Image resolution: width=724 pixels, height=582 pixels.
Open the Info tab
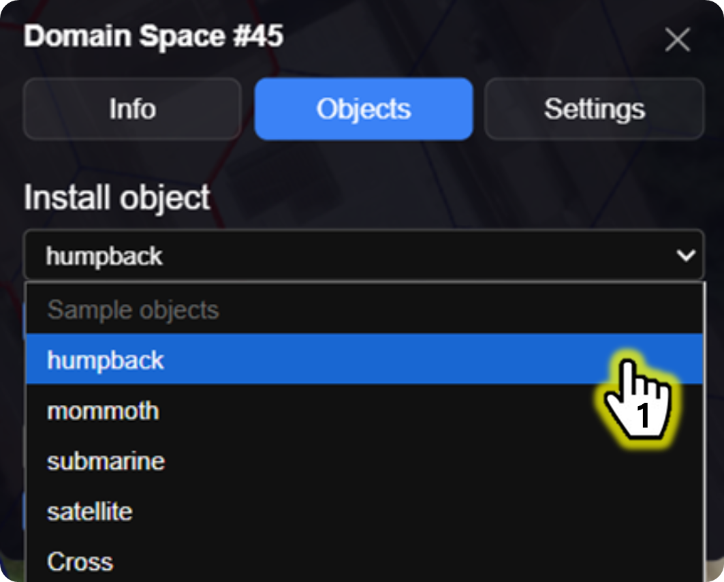(x=132, y=109)
